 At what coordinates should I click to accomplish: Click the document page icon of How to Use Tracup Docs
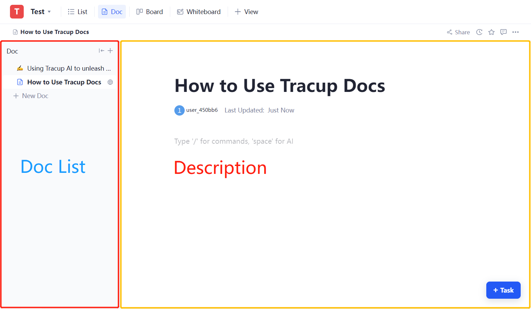(x=19, y=82)
